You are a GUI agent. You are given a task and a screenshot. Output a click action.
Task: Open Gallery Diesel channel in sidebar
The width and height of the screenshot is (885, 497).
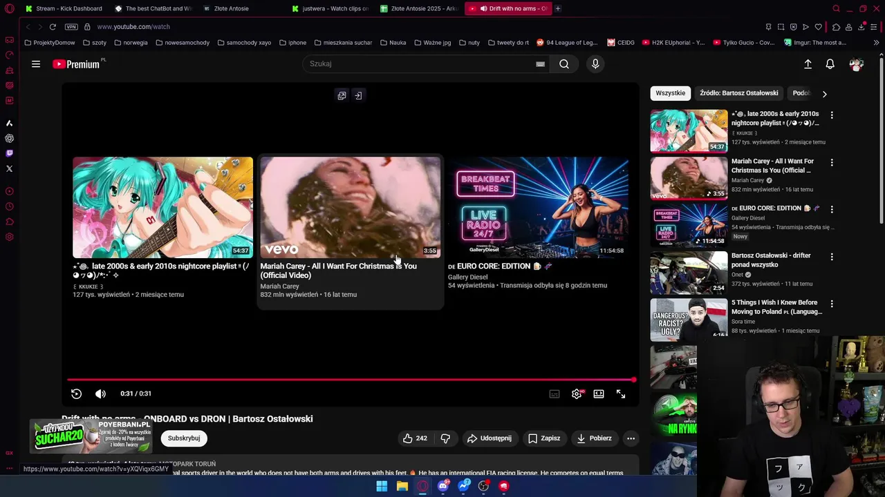pos(748,218)
